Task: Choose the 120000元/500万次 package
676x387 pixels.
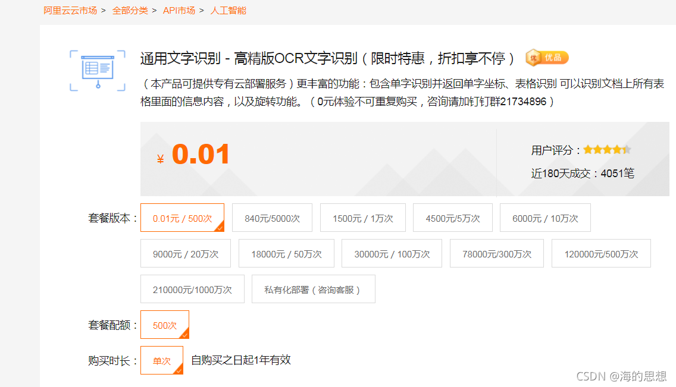Action: [x=601, y=254]
